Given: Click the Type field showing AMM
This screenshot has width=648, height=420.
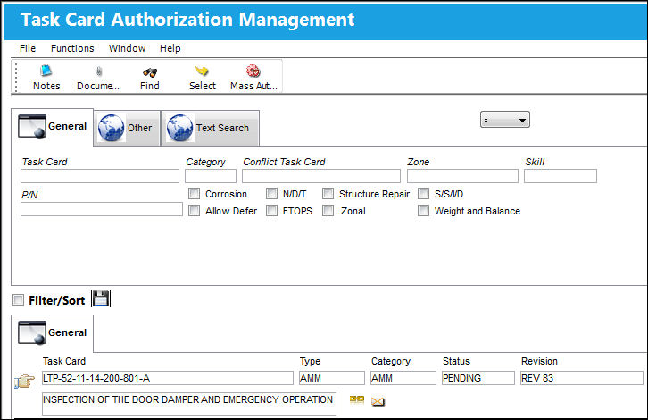Looking at the screenshot, I should click(x=332, y=378).
